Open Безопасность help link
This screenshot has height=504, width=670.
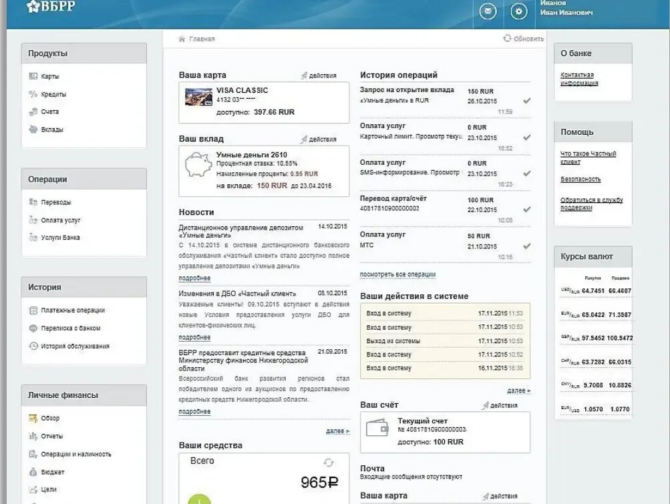click(580, 180)
